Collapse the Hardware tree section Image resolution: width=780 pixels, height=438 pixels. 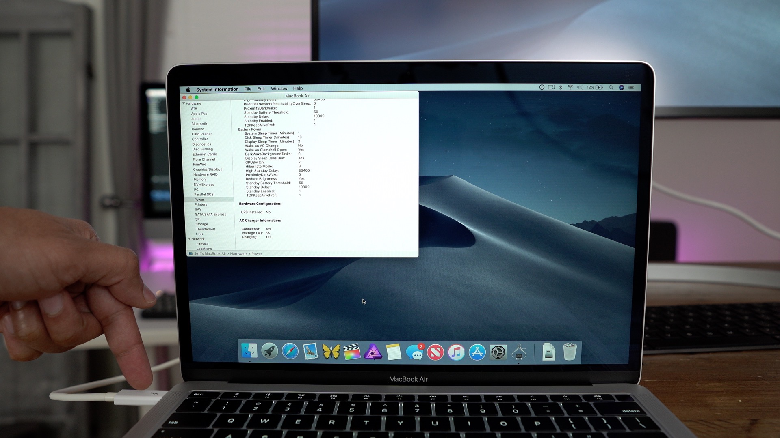[x=184, y=103]
